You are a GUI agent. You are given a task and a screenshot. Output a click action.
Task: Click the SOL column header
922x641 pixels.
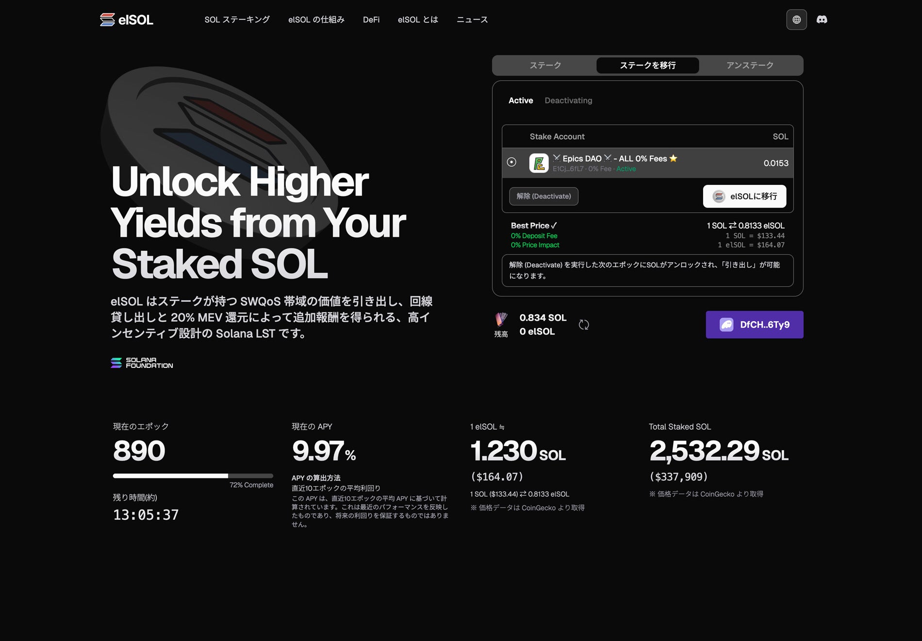tap(780, 136)
